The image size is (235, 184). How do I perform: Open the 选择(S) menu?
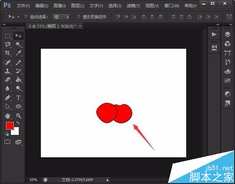tap(115, 6)
